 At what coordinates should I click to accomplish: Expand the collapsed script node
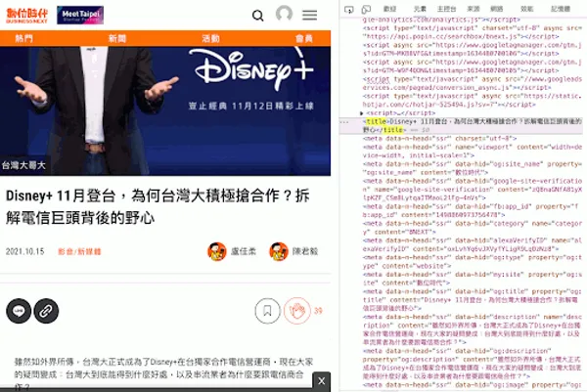click(361, 113)
